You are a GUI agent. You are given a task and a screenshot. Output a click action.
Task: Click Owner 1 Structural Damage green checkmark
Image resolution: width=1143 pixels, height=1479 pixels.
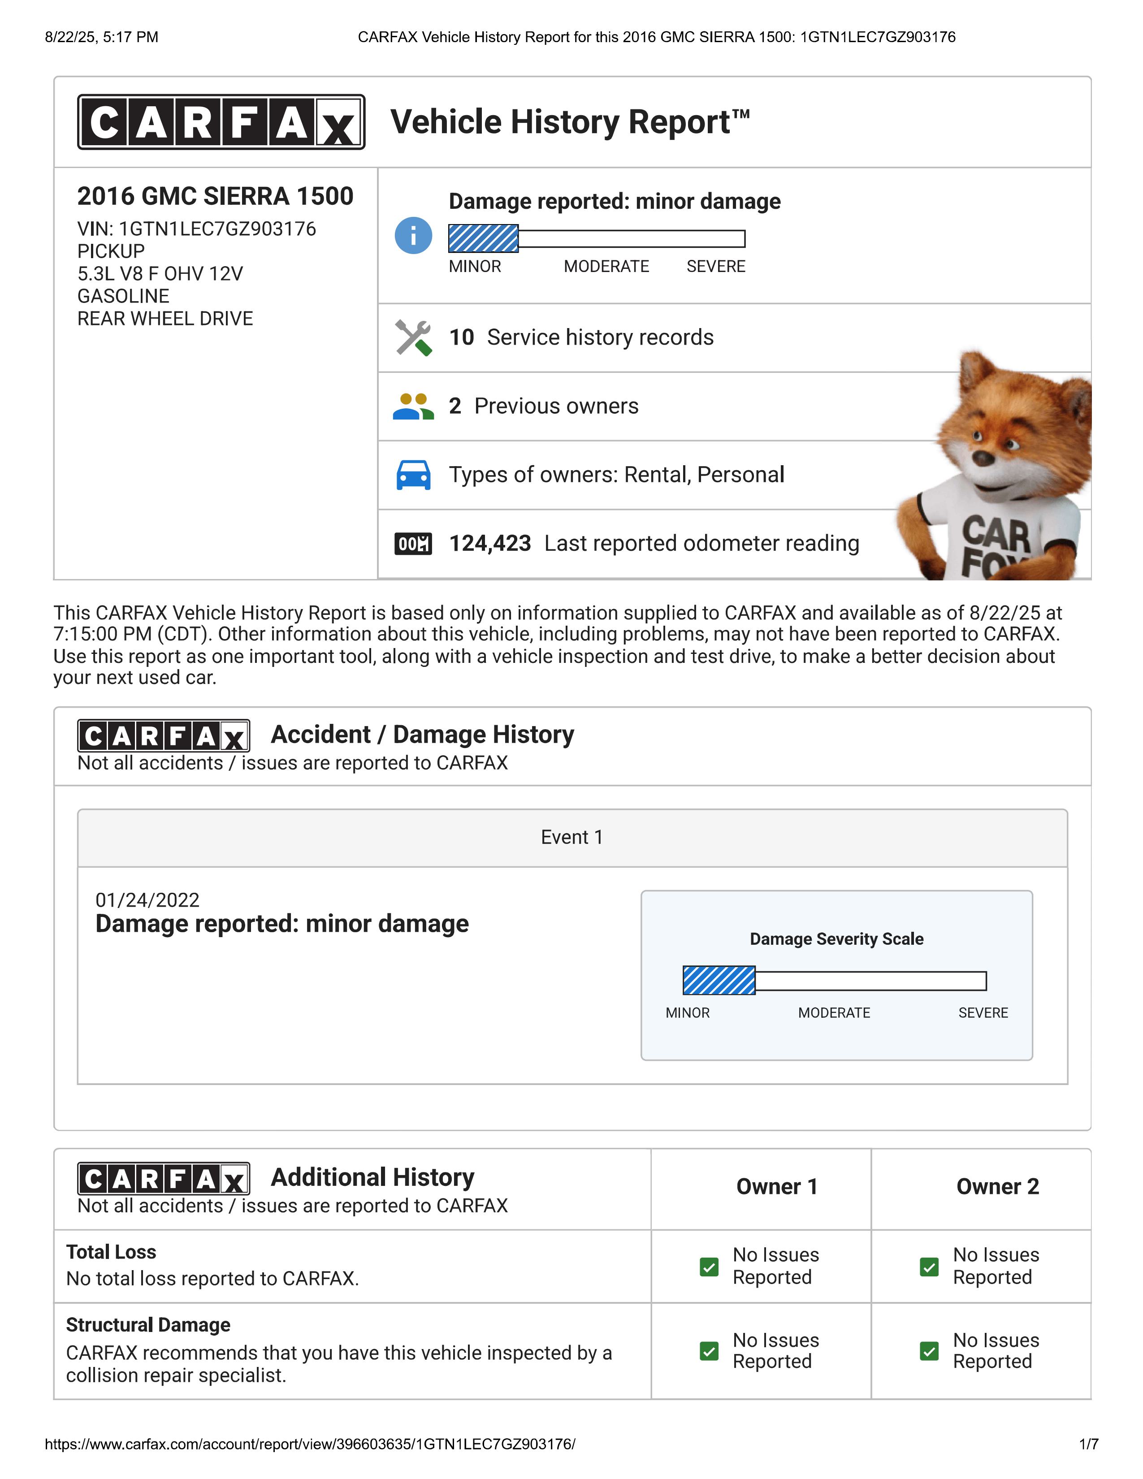pos(709,1351)
